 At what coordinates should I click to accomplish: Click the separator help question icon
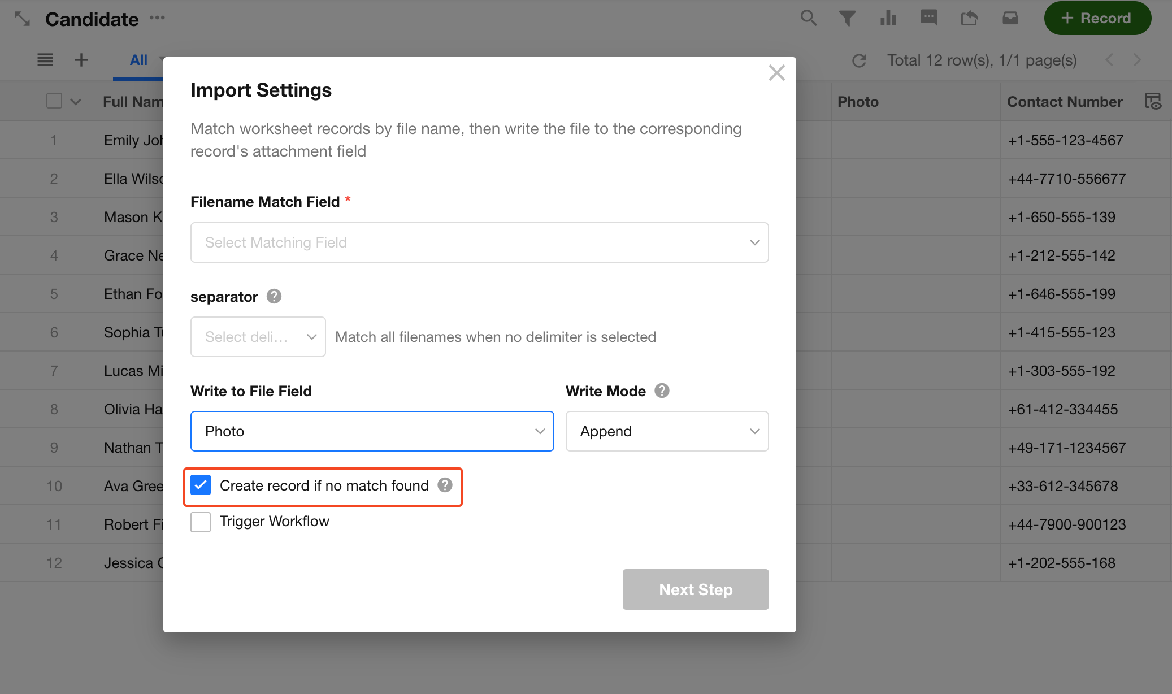(x=274, y=296)
